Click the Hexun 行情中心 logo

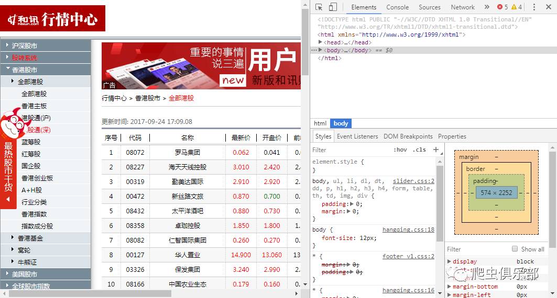pyautogui.click(x=52, y=18)
